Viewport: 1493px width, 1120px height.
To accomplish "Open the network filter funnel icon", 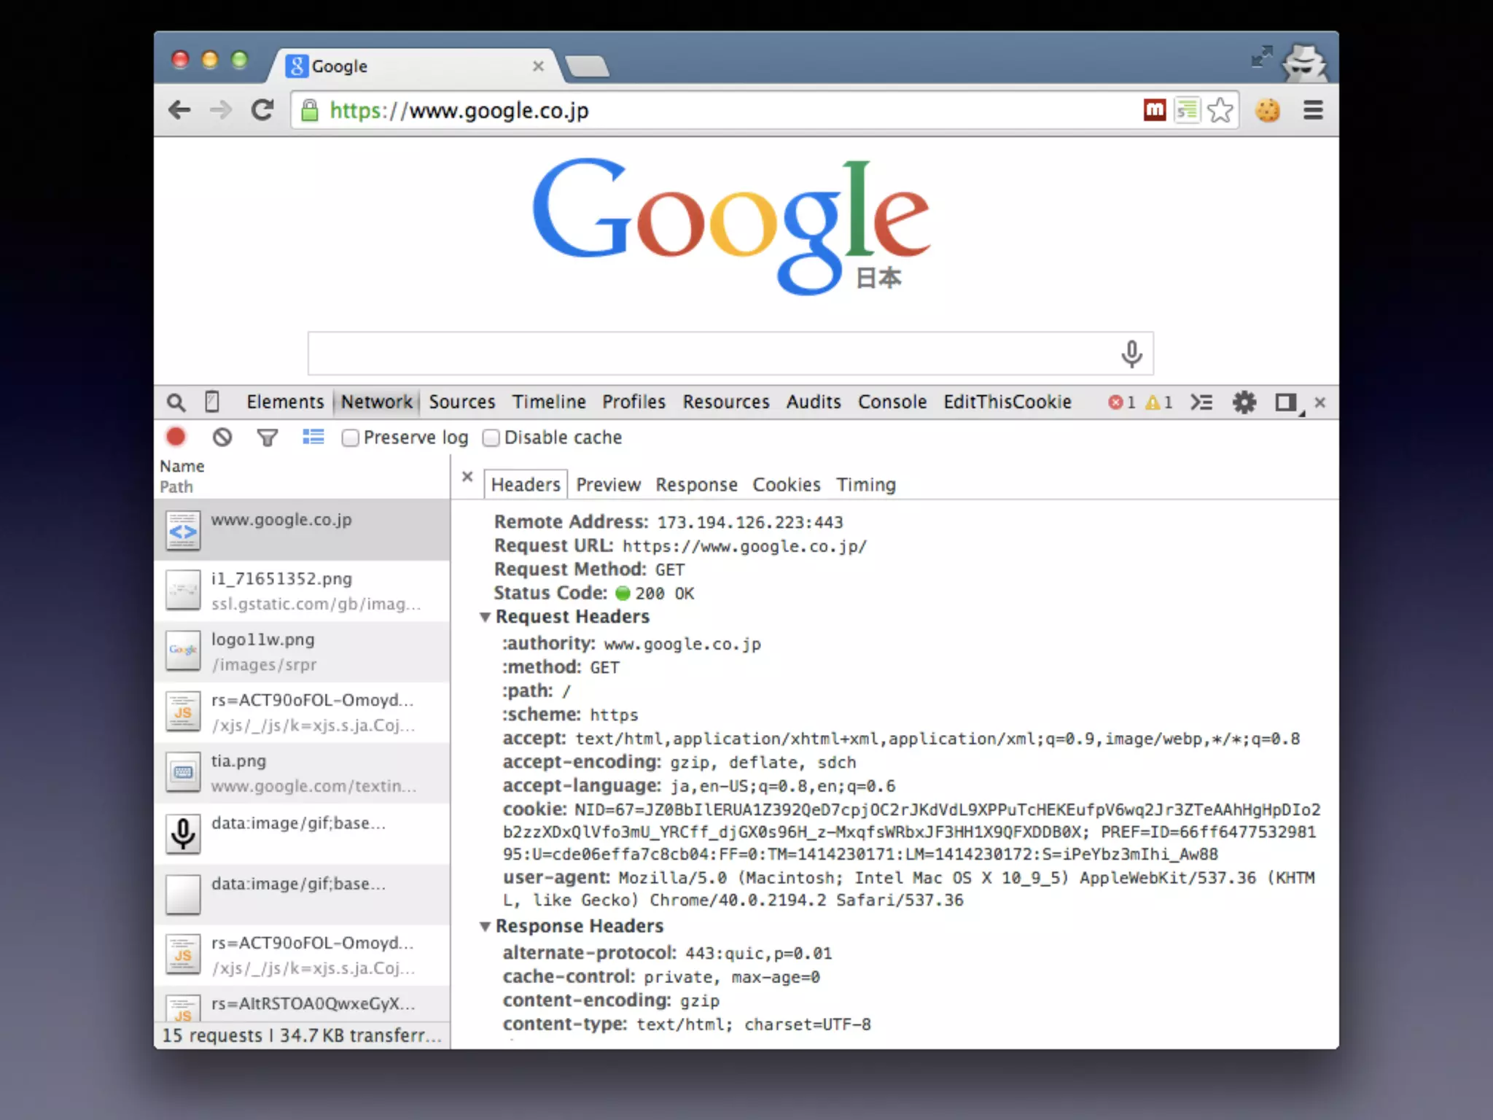I will 268,437.
